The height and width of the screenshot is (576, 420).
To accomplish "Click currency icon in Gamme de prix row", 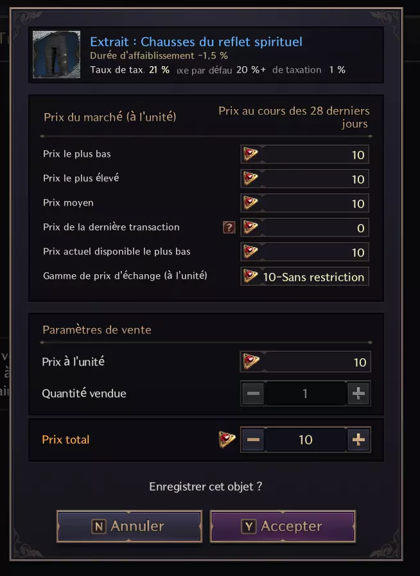I will click(x=250, y=276).
